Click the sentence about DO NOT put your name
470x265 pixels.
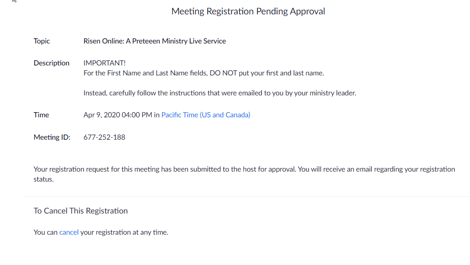click(204, 73)
